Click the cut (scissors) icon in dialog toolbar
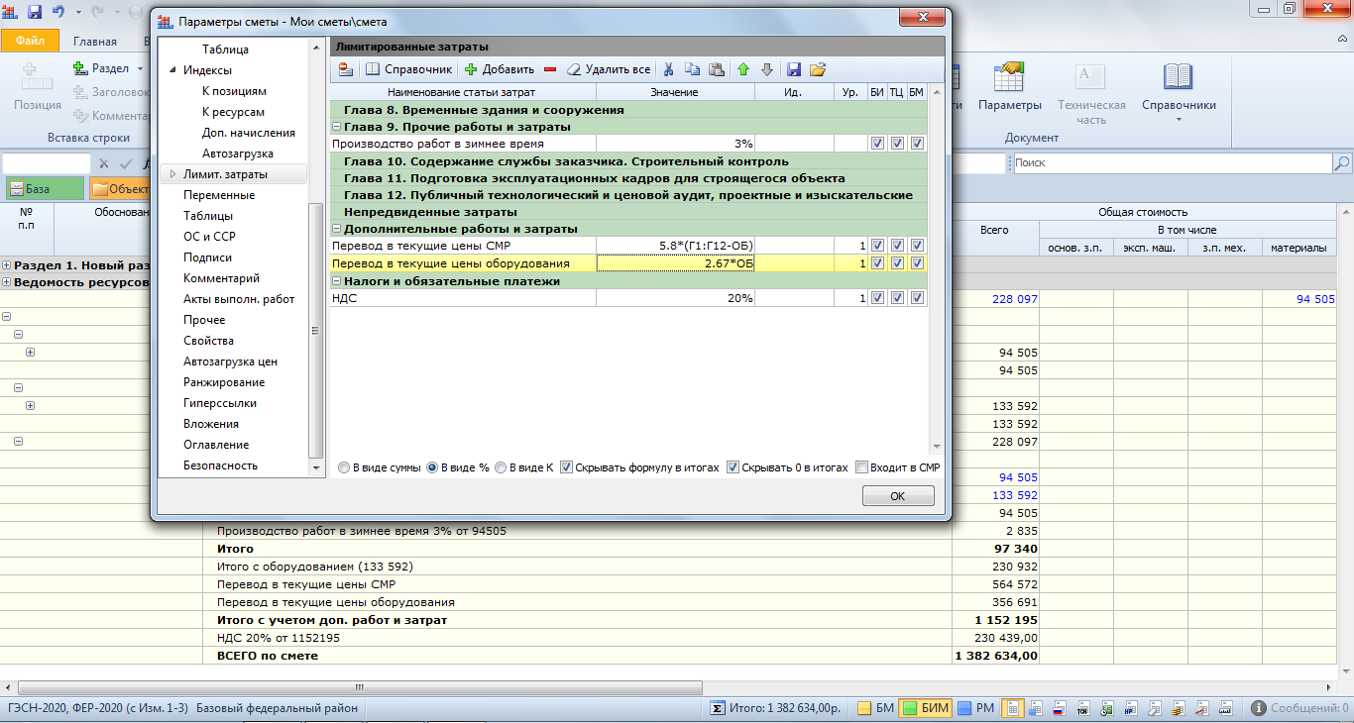 pyautogui.click(x=668, y=69)
